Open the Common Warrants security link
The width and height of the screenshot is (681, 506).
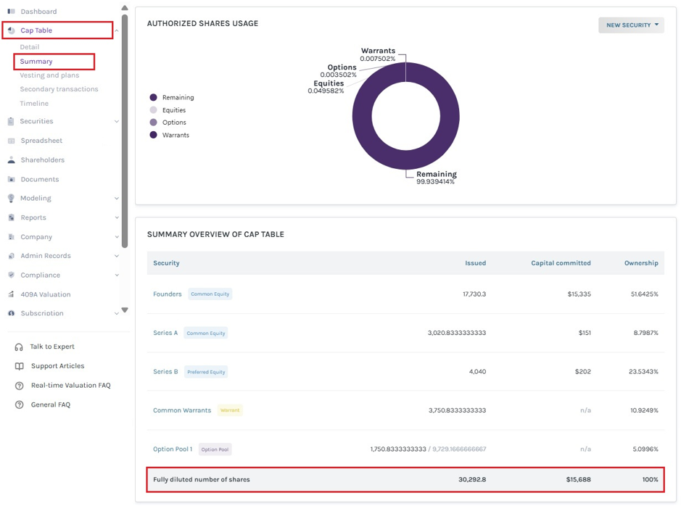point(182,410)
